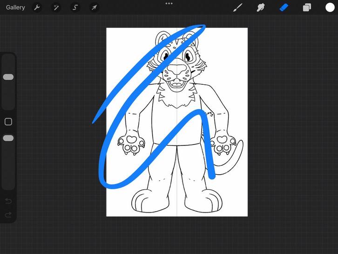Tap the dark background outside canvas
This screenshot has width=338, height=254.
[289, 140]
